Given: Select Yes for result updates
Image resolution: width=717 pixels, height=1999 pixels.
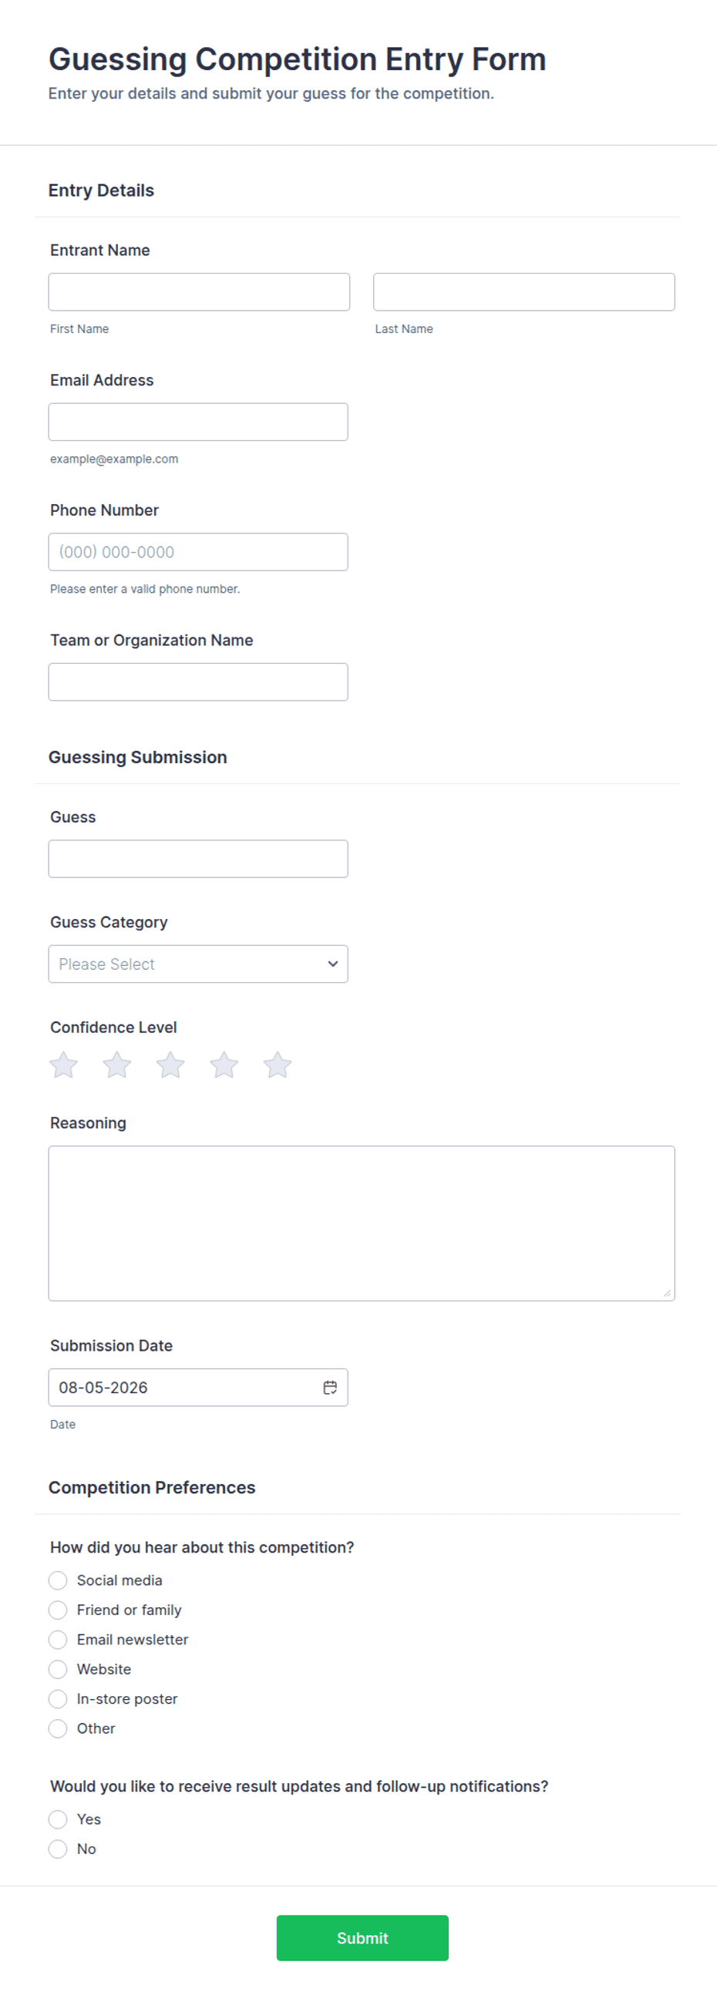Looking at the screenshot, I should click(58, 1819).
